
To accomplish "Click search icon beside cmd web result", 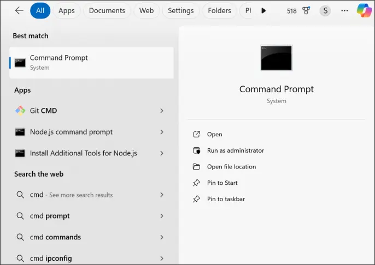I will 20,195.
